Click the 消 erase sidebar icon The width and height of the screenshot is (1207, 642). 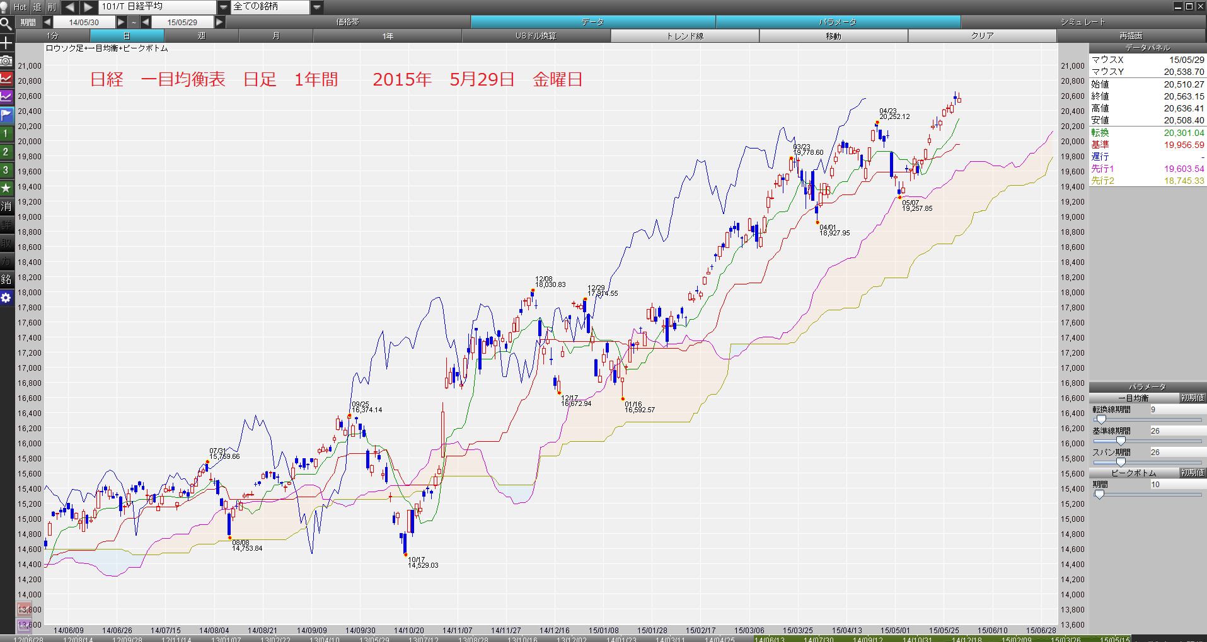tap(6, 206)
